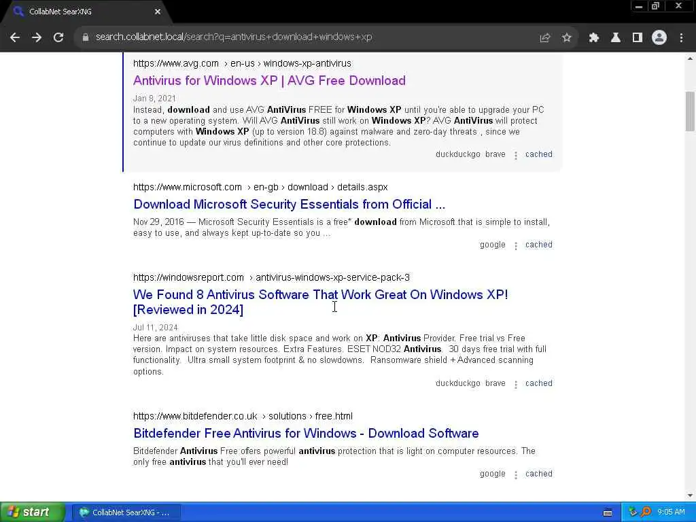Screen dimensions: 696x522
Task: Bookmark this page with the star icon
Action: click(x=566, y=38)
